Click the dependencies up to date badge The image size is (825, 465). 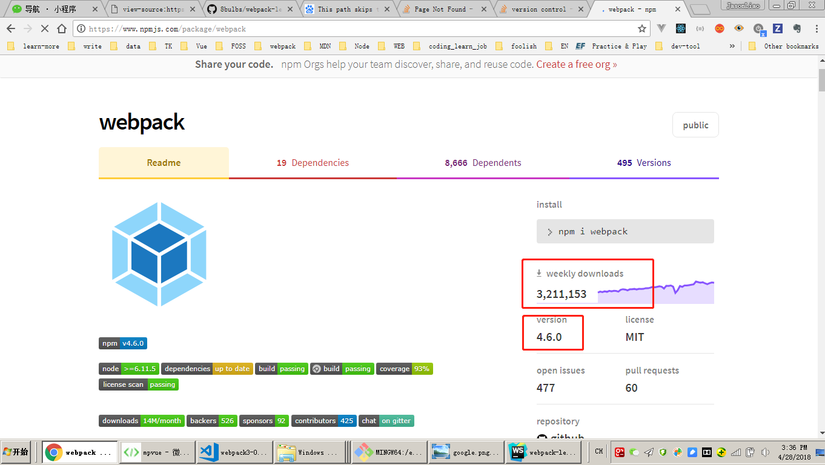(x=207, y=369)
